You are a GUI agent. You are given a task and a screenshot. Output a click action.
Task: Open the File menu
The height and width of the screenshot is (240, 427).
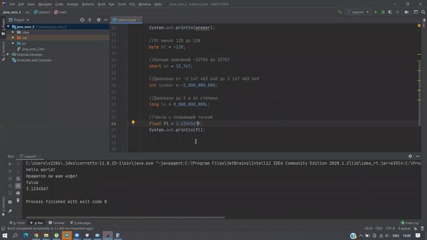(x=12, y=4)
